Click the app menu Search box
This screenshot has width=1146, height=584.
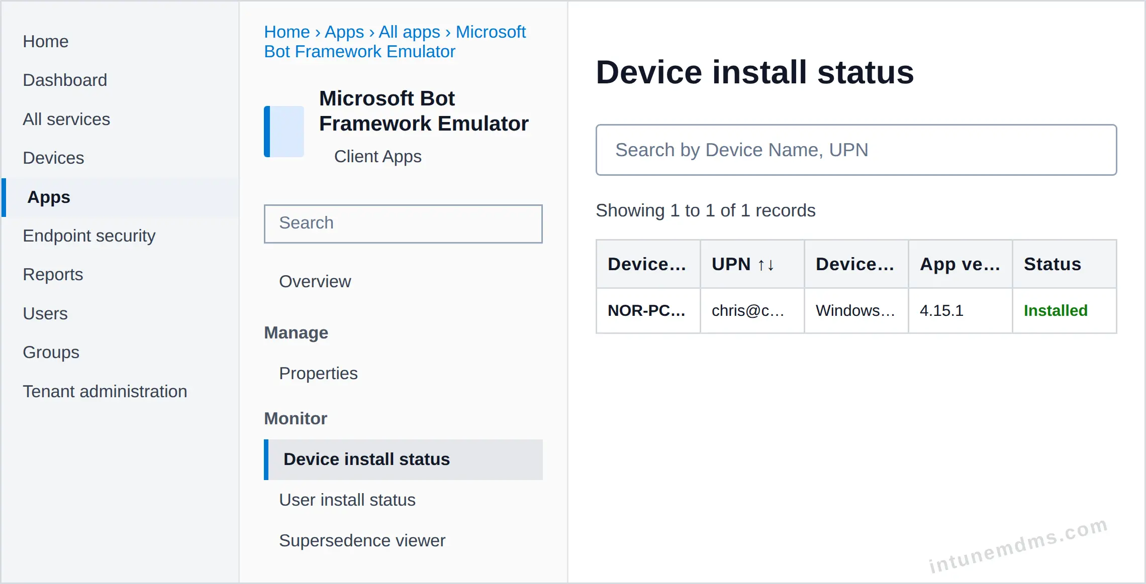403,223
